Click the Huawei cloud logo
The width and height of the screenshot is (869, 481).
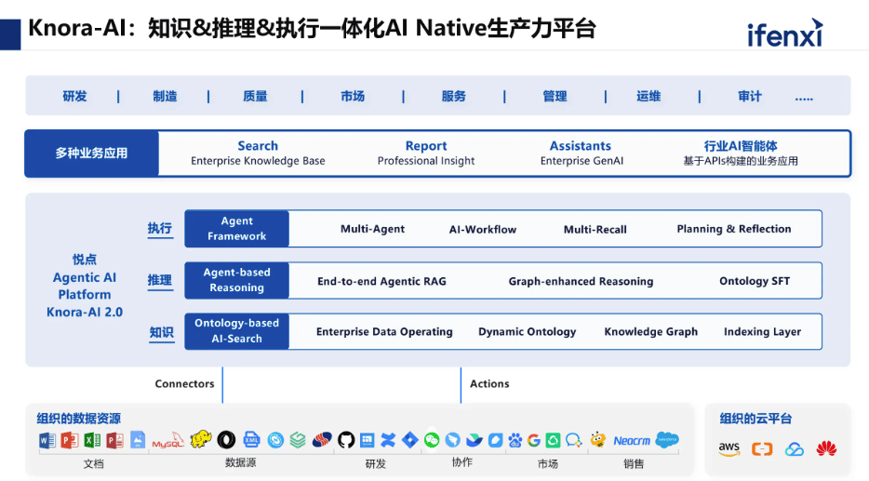click(826, 448)
